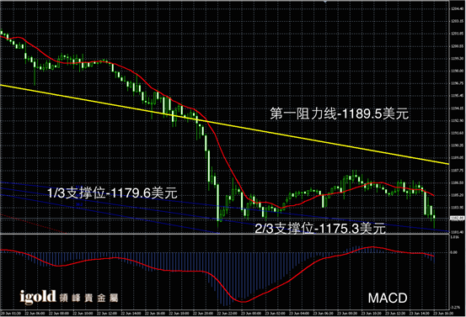
Task: Click the '23 Jun 06:00' time axis label
Action: (x=323, y=313)
